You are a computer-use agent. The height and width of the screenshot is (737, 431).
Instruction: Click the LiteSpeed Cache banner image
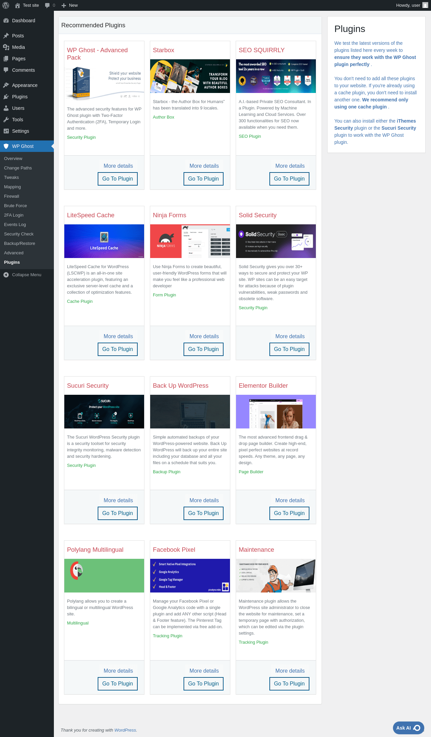tap(104, 241)
